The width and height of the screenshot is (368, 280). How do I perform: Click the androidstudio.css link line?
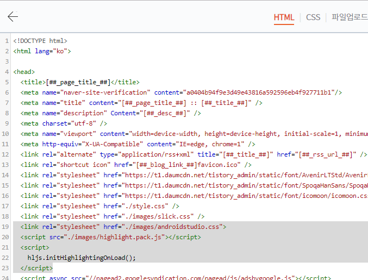click(x=123, y=227)
